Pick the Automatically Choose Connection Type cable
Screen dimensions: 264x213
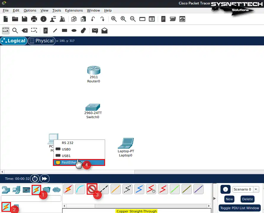click(x=68, y=189)
